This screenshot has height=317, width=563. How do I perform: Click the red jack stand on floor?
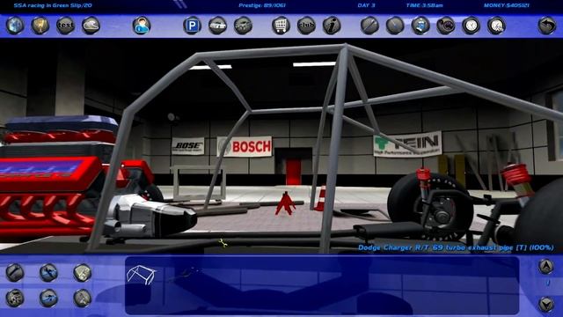click(285, 203)
